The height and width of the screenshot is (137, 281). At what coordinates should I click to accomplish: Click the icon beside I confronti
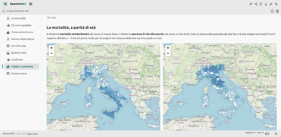click(x=8, y=59)
